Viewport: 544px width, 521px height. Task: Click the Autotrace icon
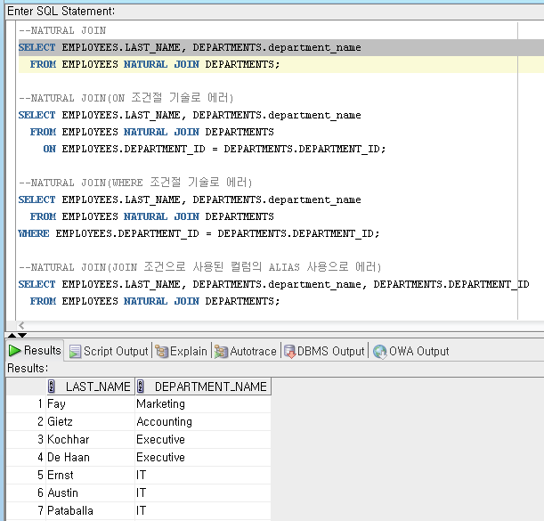click(x=220, y=351)
